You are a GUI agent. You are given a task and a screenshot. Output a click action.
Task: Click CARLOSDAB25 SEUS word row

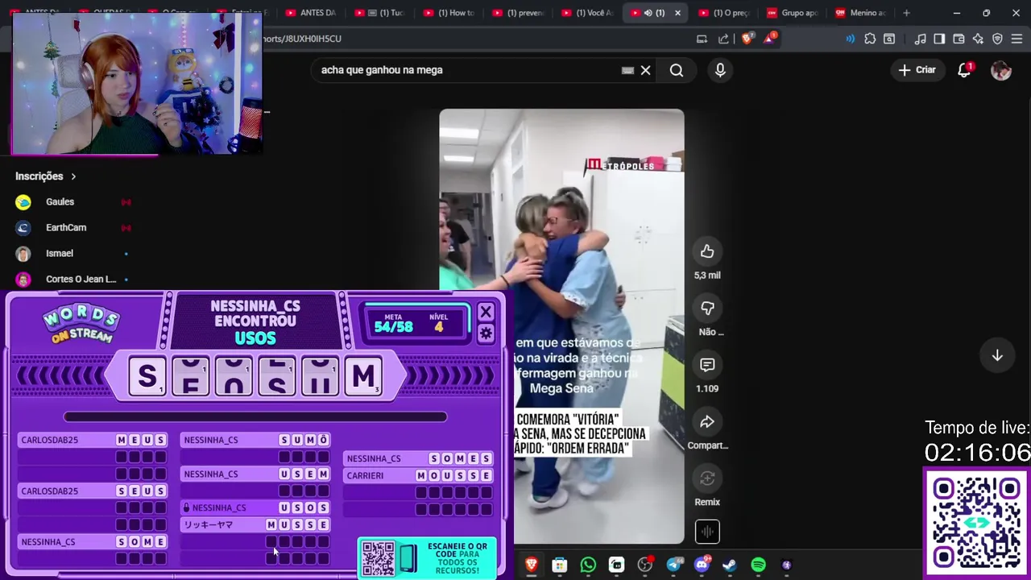point(93,491)
